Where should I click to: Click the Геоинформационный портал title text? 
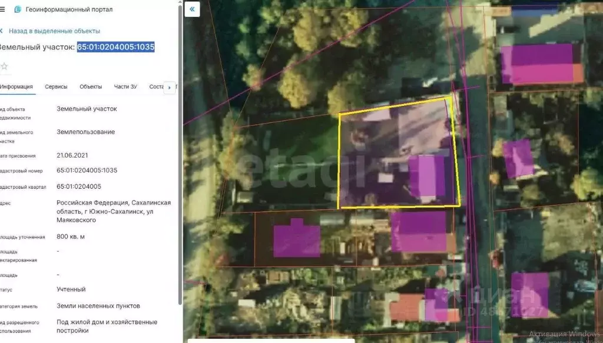point(69,9)
